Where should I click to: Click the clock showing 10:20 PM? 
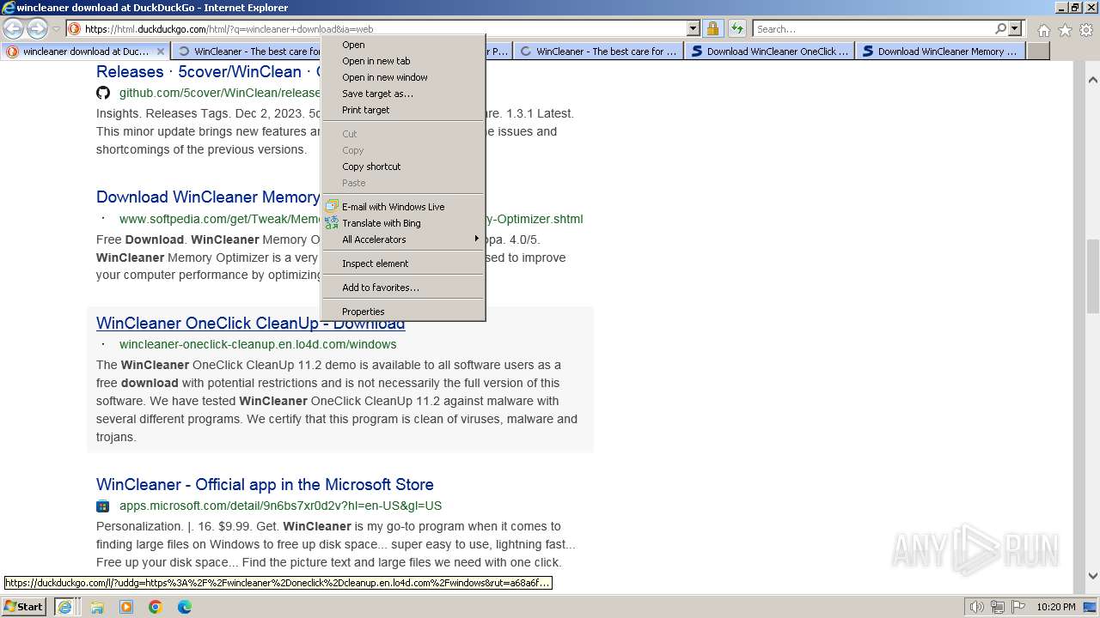pyautogui.click(x=1056, y=607)
